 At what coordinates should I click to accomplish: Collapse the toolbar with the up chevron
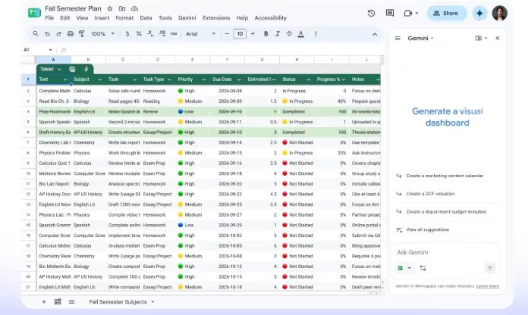(375, 34)
